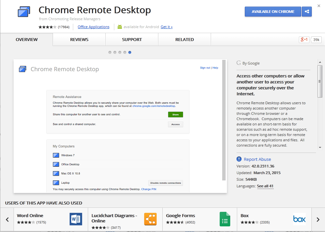Select the last carousel dot indicator
The height and width of the screenshot is (232, 325).
click(x=130, y=52)
